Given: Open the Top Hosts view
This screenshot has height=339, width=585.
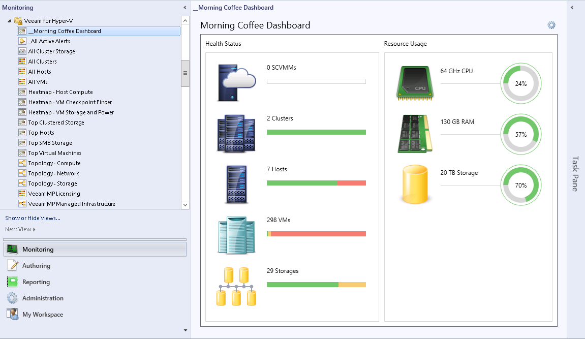Looking at the screenshot, I should click(41, 132).
